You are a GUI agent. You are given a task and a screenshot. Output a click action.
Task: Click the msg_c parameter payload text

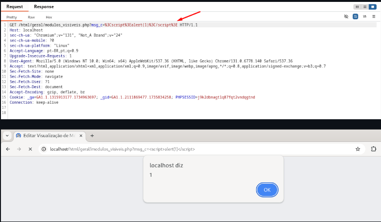(x=141, y=25)
